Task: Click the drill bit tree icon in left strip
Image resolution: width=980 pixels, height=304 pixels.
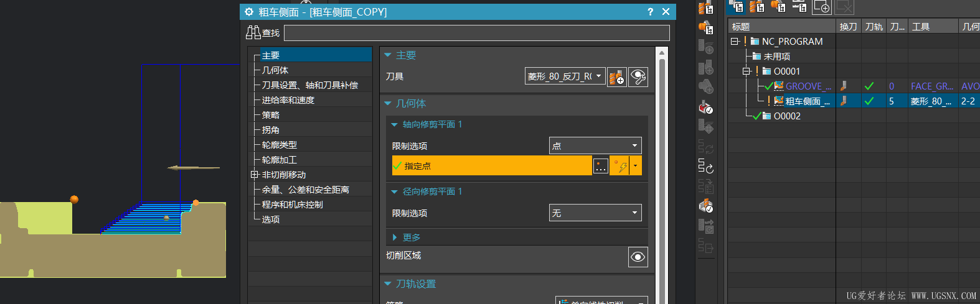Action: coord(705,7)
